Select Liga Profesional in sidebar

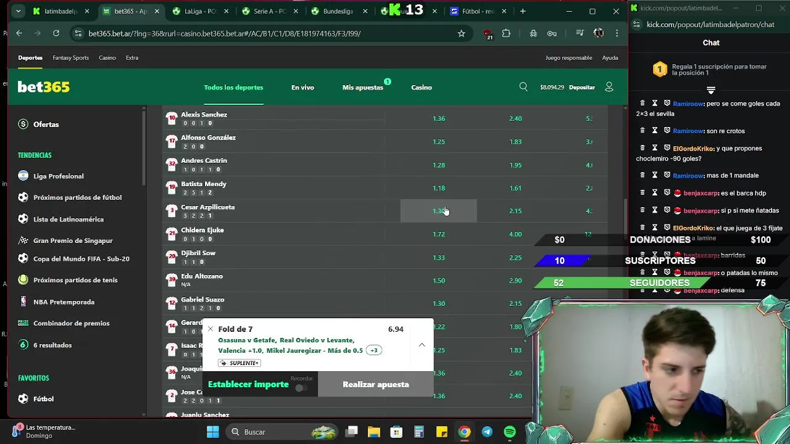pyautogui.click(x=58, y=176)
